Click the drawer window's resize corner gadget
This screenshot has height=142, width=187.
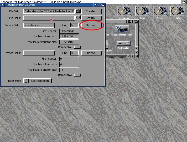137,56
